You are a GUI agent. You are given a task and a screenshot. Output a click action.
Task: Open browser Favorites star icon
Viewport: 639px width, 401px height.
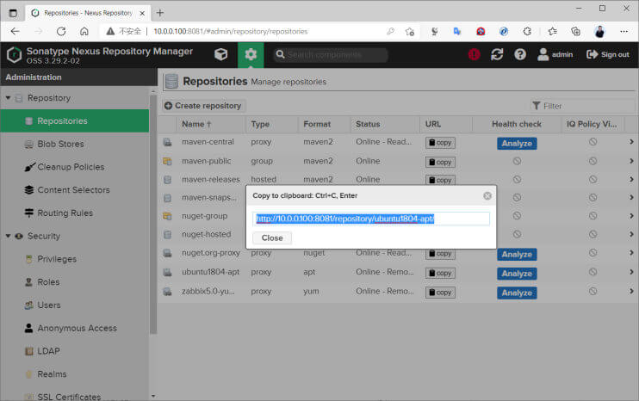click(x=552, y=31)
